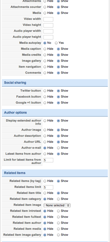Edit Limit for latest items from author
The width and height of the screenshot is (110, 242).
coord(48,160)
